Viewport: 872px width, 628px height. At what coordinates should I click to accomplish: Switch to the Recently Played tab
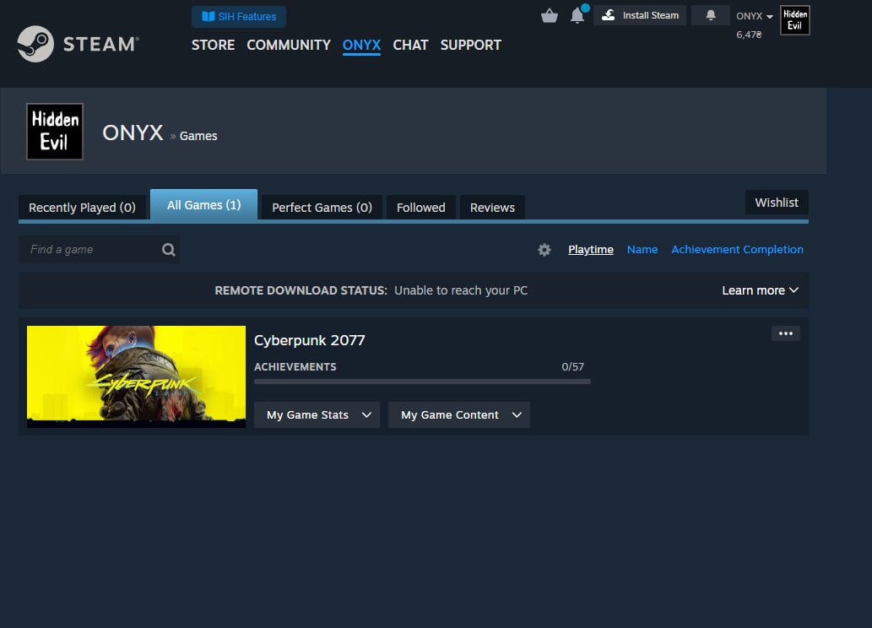click(82, 208)
